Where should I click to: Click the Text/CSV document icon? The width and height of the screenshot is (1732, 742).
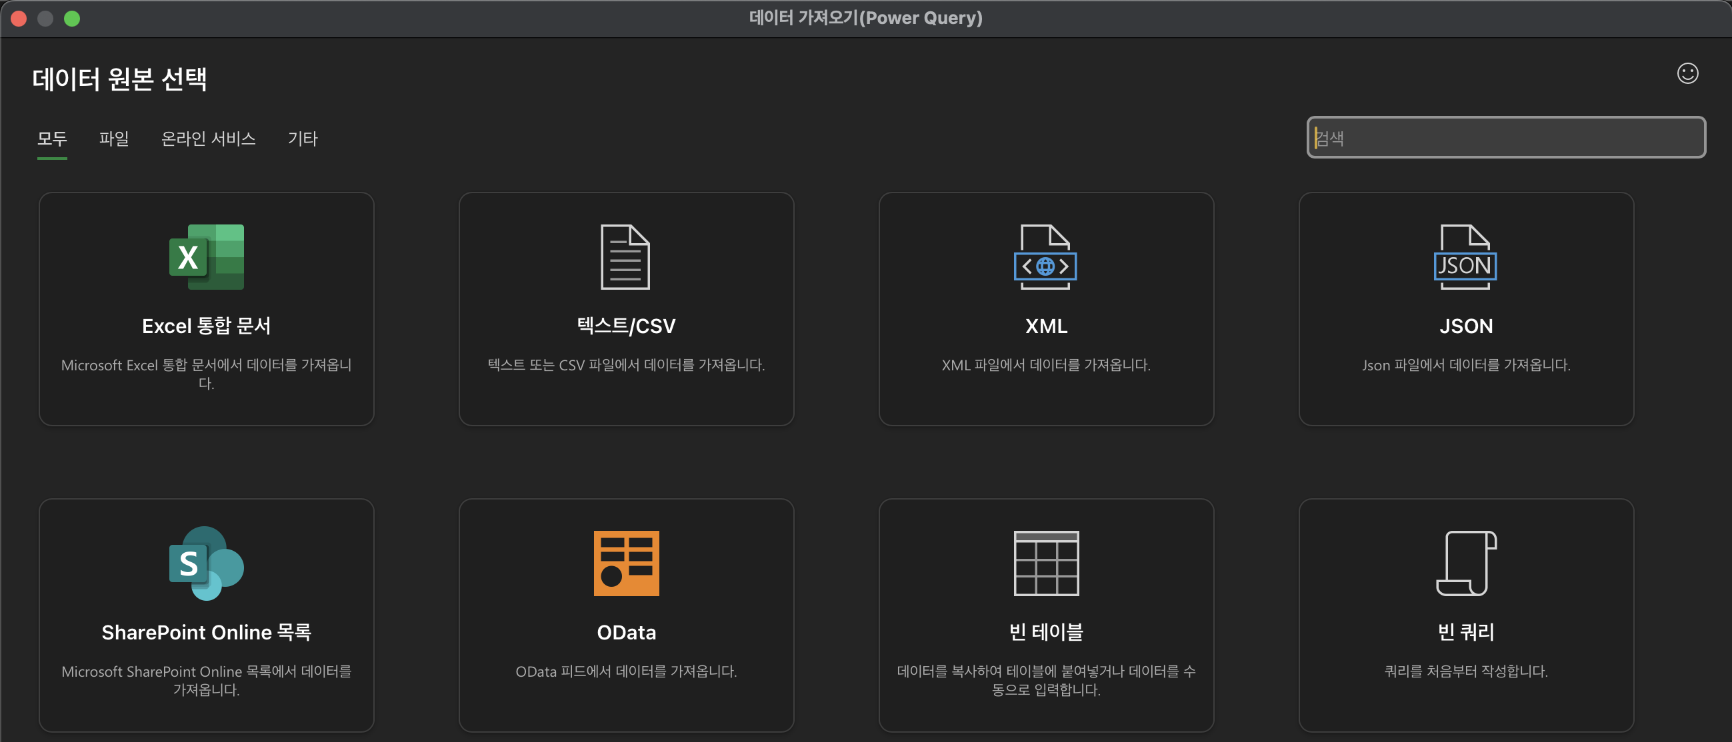[625, 257]
